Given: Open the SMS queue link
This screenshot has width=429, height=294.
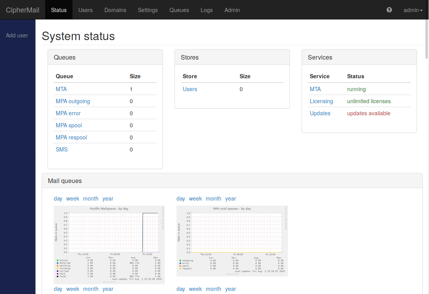Looking at the screenshot, I should coord(62,149).
